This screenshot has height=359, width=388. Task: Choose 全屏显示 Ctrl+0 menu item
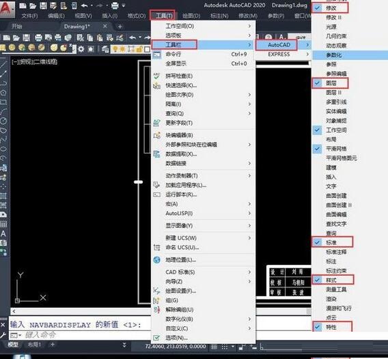pos(204,63)
